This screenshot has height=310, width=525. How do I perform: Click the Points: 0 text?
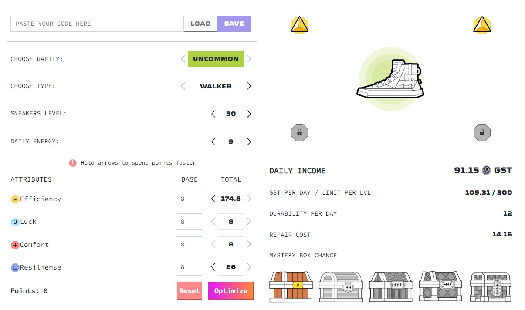[29, 291]
